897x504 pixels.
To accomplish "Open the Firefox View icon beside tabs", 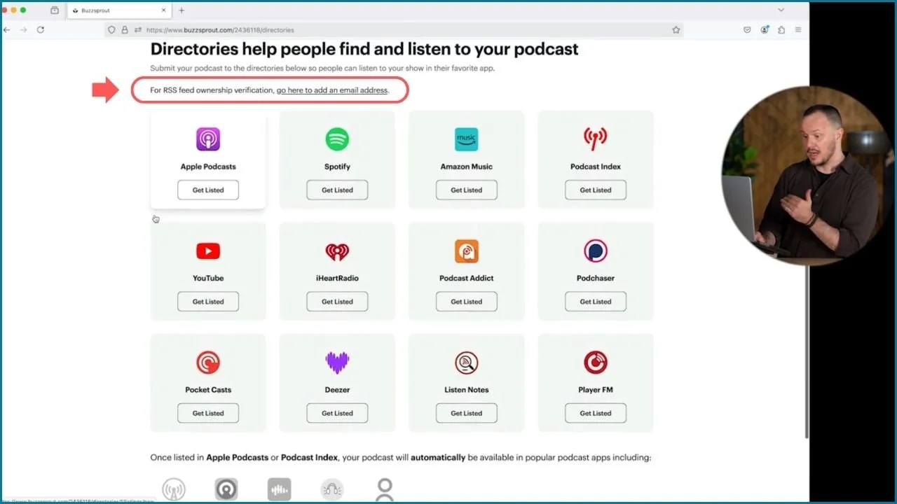I will tap(55, 10).
